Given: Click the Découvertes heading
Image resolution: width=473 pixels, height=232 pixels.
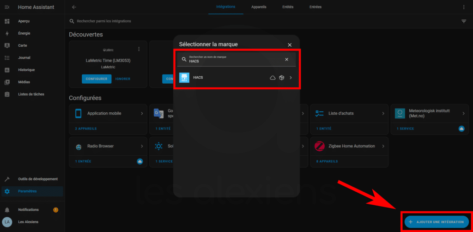Looking at the screenshot, I should click(x=86, y=34).
